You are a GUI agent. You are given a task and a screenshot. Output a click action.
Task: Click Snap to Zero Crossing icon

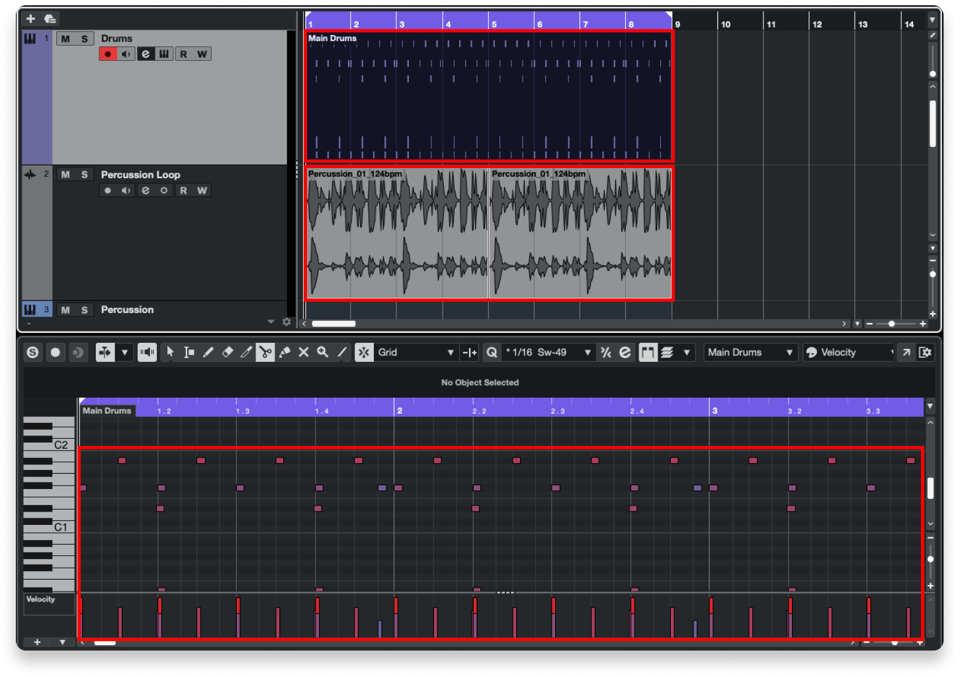[470, 352]
